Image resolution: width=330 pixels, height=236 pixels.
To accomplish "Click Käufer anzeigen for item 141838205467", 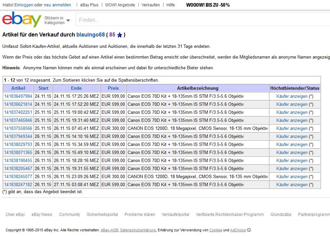I will (x=292, y=168).
